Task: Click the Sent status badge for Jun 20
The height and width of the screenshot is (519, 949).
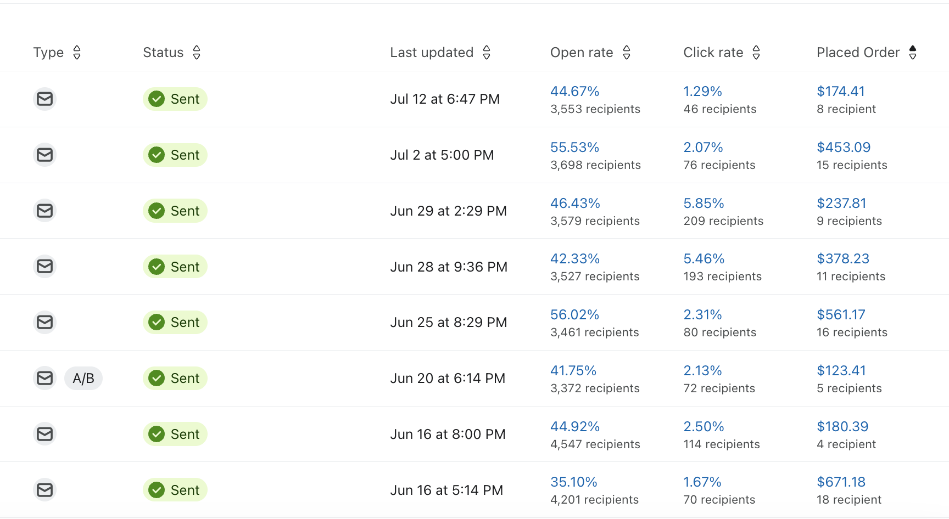Action: pyautogui.click(x=175, y=378)
